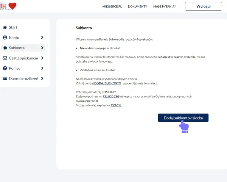Expand the Dane do rozliczeń chevron

(x=42, y=78)
